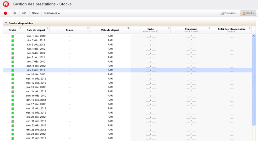
Task: Click the Unité column filter icon
Action: [169, 29]
